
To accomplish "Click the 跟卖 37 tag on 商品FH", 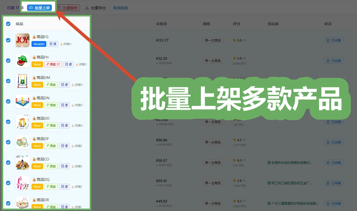I will tap(53, 64).
